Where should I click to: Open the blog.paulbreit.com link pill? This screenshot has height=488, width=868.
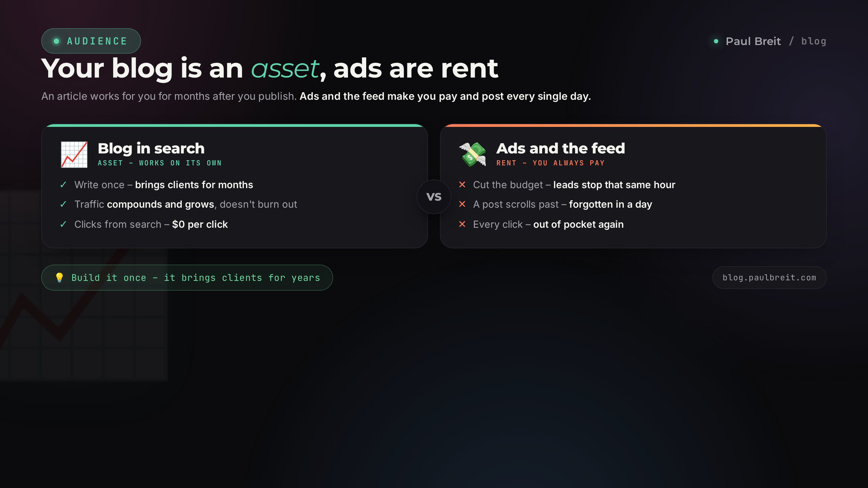point(769,278)
